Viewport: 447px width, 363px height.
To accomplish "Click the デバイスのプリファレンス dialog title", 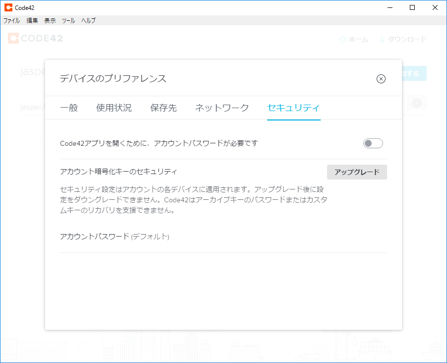I will [113, 78].
